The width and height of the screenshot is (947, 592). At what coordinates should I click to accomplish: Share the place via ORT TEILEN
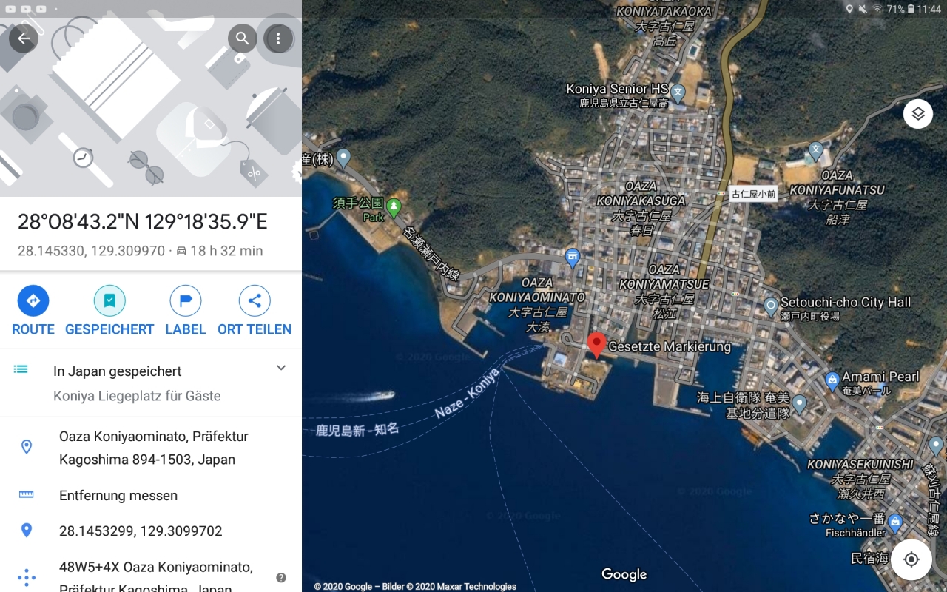[x=255, y=300]
